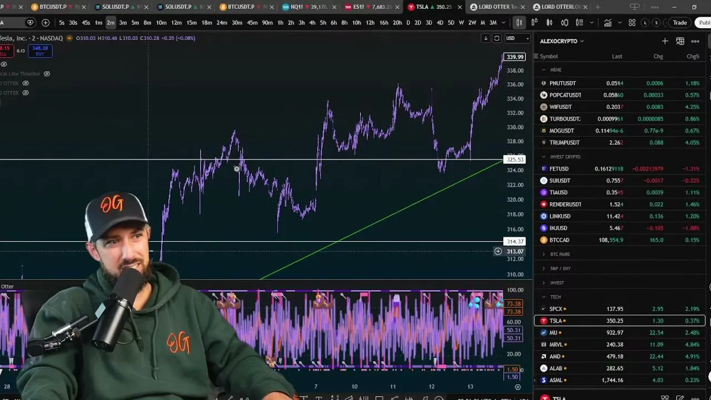Click the sync icon beside the USD selector
The image size is (711, 400).
coord(497,38)
